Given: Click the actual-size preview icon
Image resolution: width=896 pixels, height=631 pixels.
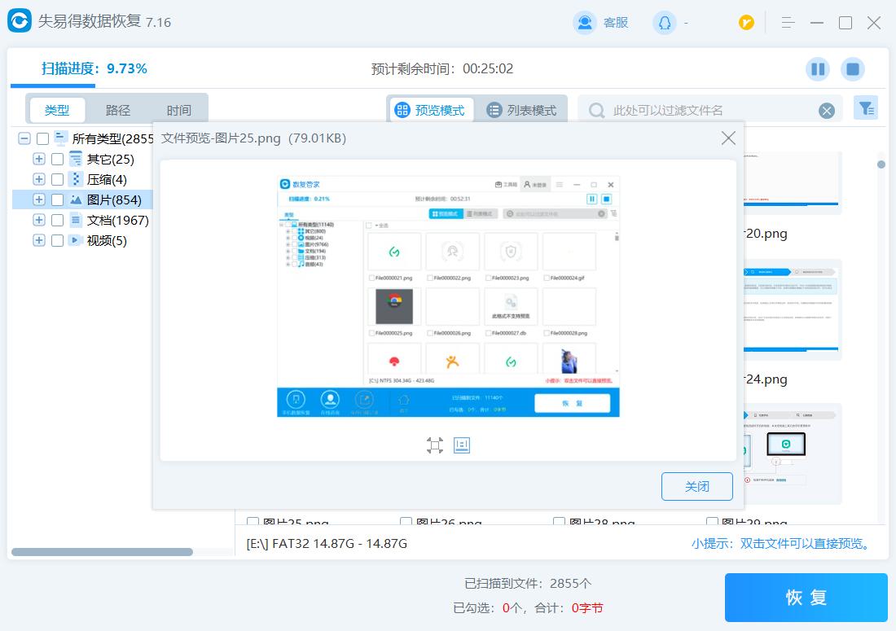Looking at the screenshot, I should coord(462,445).
